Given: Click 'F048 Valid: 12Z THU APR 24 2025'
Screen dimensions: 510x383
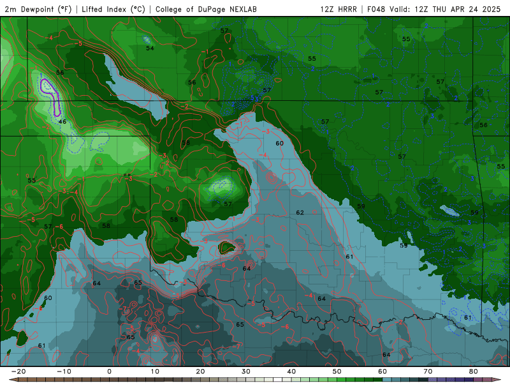Looking at the screenshot, I should click(x=433, y=10).
